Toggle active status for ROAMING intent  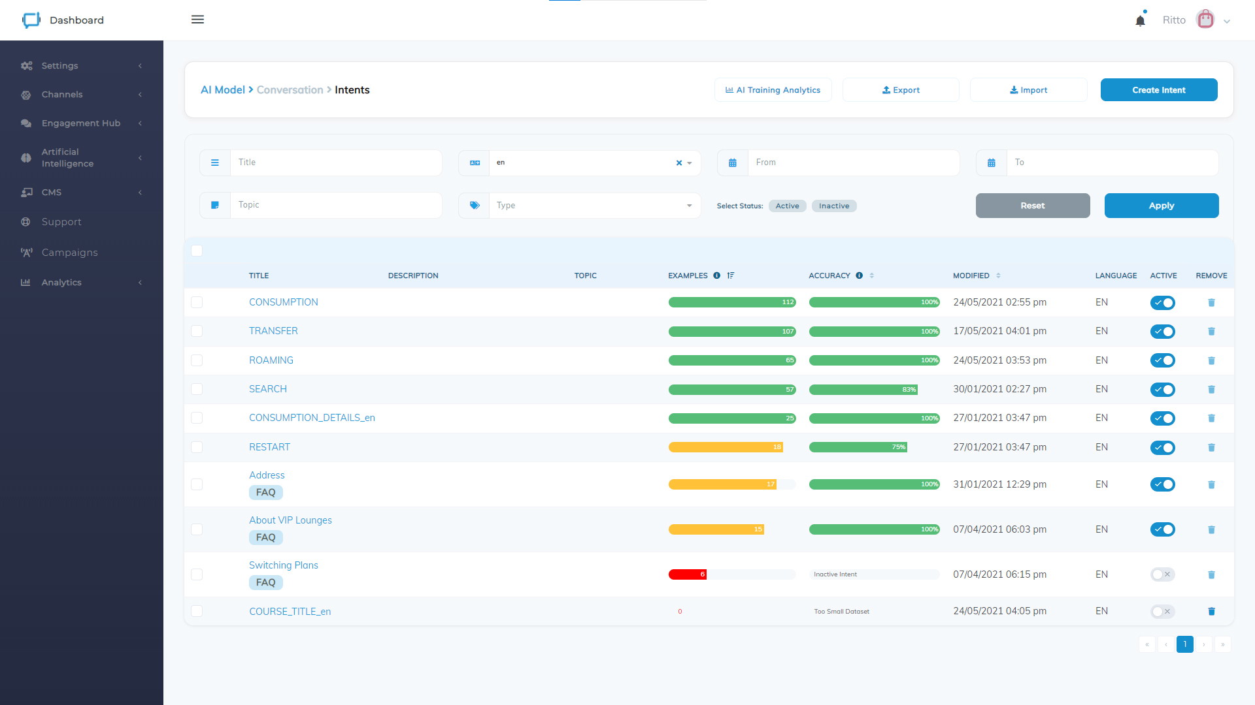coord(1165,360)
